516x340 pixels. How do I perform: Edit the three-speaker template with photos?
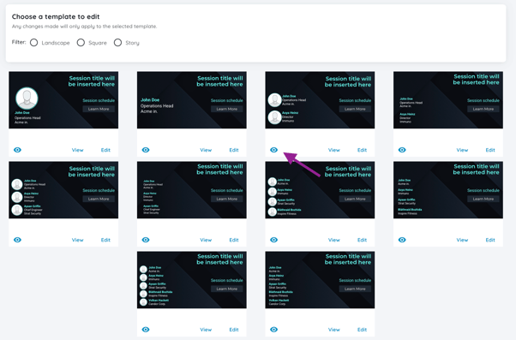105,240
